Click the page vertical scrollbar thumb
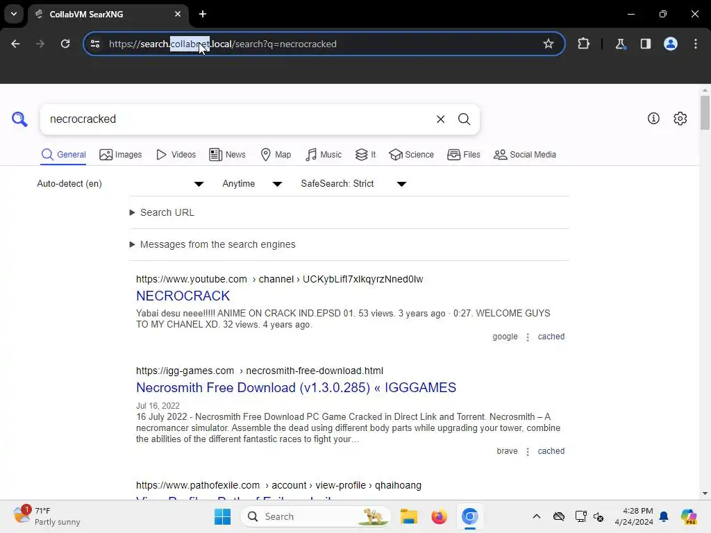This screenshot has width=711, height=533. pos(705,112)
